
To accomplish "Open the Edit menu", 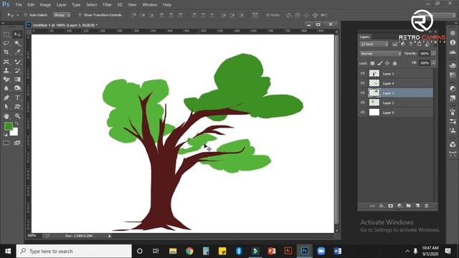I will (x=31, y=5).
